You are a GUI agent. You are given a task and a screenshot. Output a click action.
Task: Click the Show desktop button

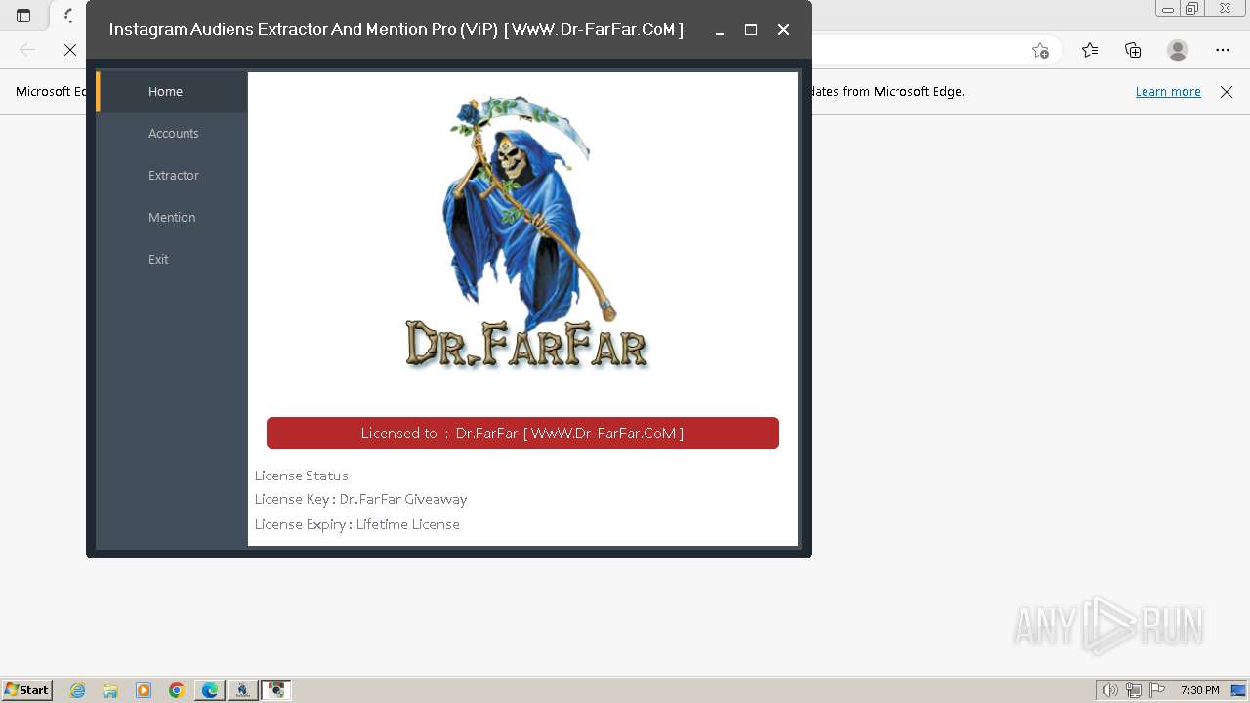click(x=1239, y=690)
